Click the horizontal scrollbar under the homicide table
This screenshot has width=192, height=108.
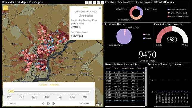click(126, 107)
